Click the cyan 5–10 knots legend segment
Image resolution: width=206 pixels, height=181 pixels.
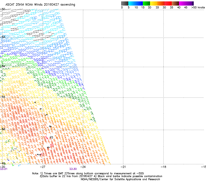point(132,3)
